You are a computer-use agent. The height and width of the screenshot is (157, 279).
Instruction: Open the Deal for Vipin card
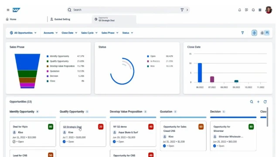tap(33, 134)
